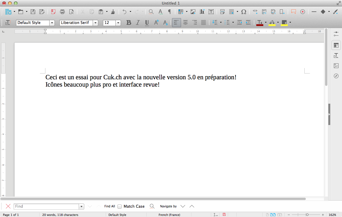Screen dimensions: 342x217
Task: Open the sidebar Styles and Formatting tab
Action: 336,55
